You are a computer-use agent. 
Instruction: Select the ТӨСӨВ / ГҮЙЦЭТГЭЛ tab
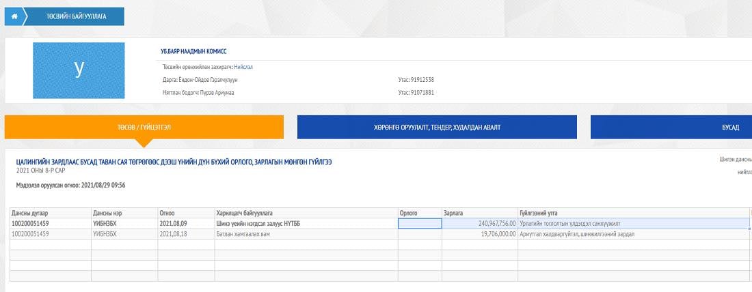point(144,127)
